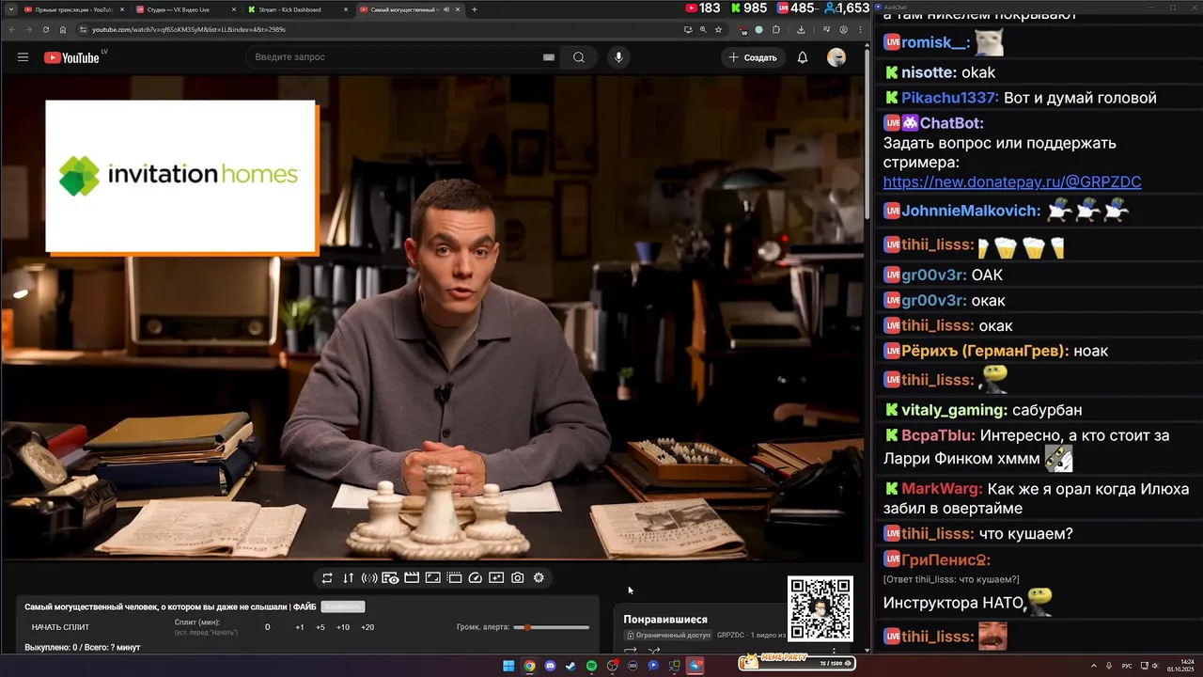This screenshot has height=677, width=1203.
Task: Open the donatepay.ru link in chat
Action: pyautogui.click(x=1012, y=181)
